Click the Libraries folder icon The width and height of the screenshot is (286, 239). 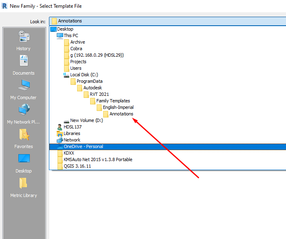click(x=60, y=134)
